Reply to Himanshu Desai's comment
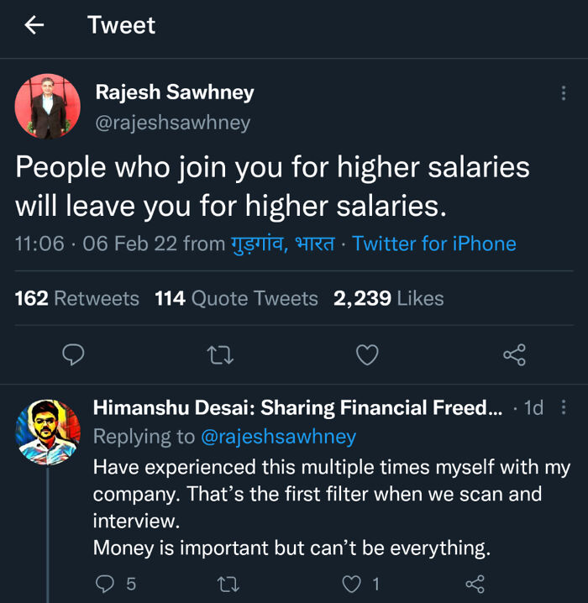Viewport: 588px width, 603px height. [105, 584]
